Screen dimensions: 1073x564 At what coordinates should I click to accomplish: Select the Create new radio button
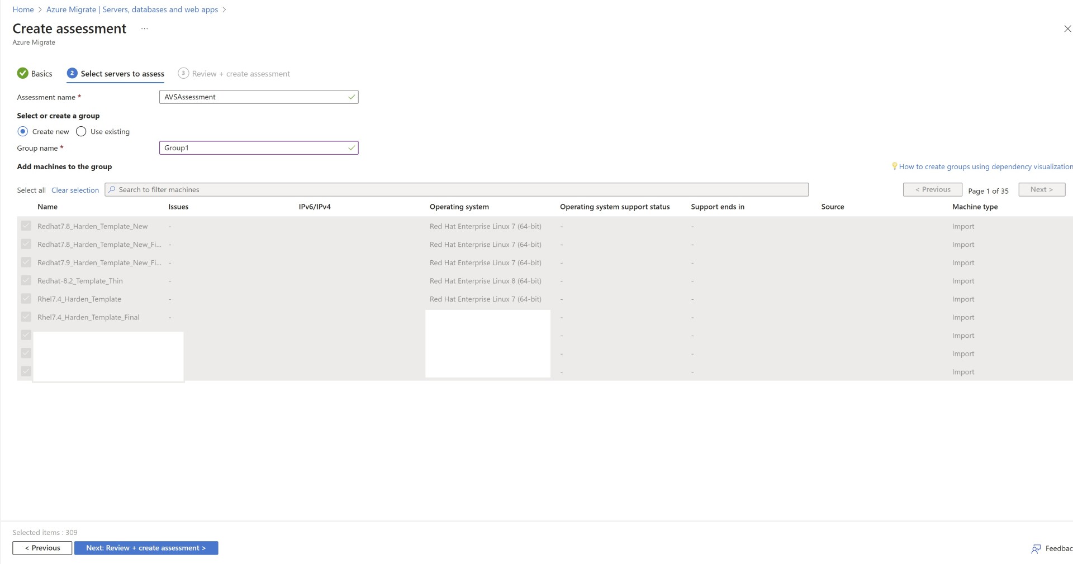pyautogui.click(x=22, y=131)
